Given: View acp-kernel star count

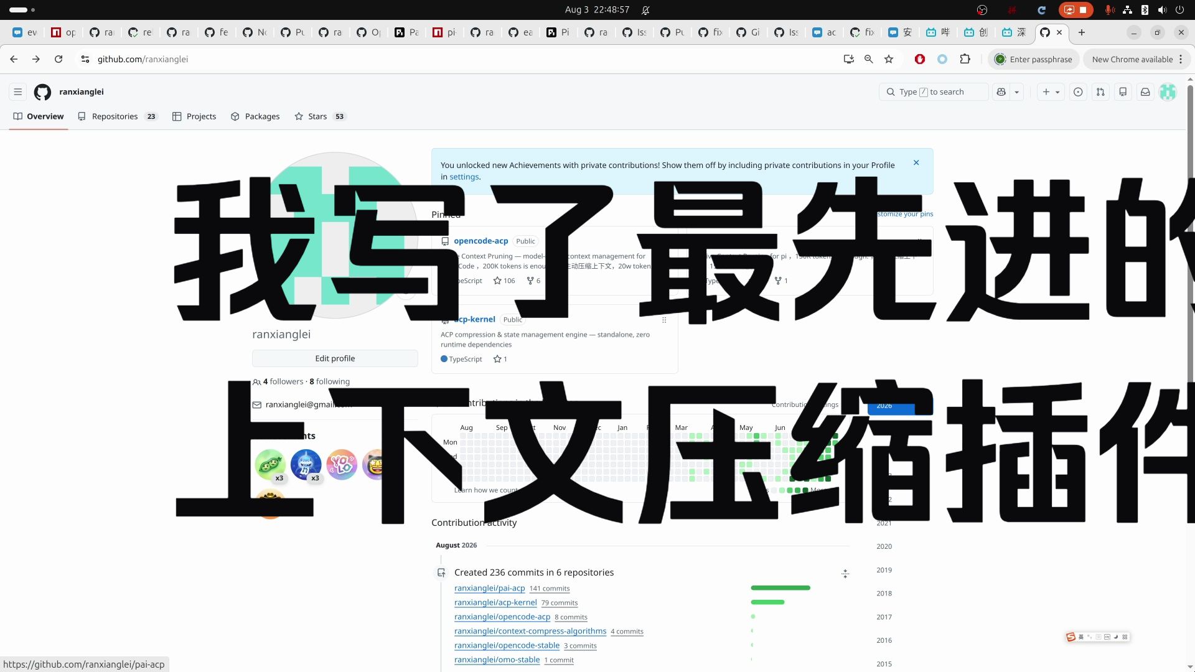Looking at the screenshot, I should [x=500, y=359].
